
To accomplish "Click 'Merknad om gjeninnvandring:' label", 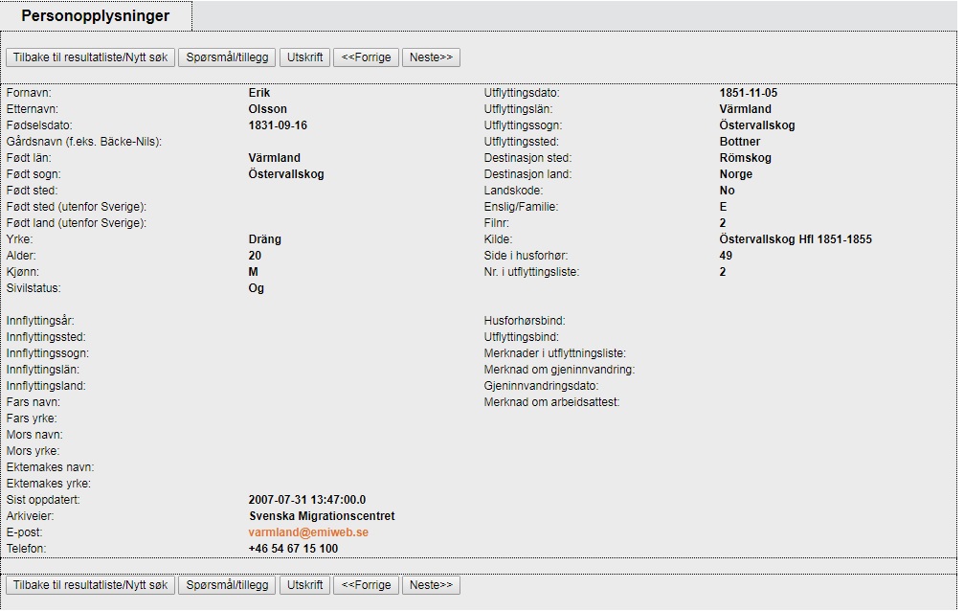I will (x=559, y=370).
